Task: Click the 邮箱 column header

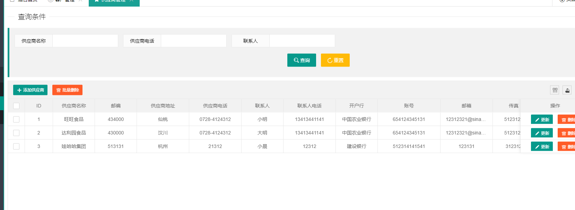Action: (467, 106)
